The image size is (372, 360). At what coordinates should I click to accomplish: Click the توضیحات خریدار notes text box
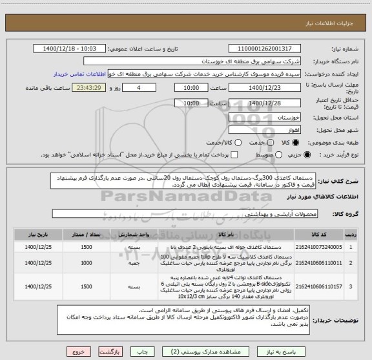coord(183,320)
